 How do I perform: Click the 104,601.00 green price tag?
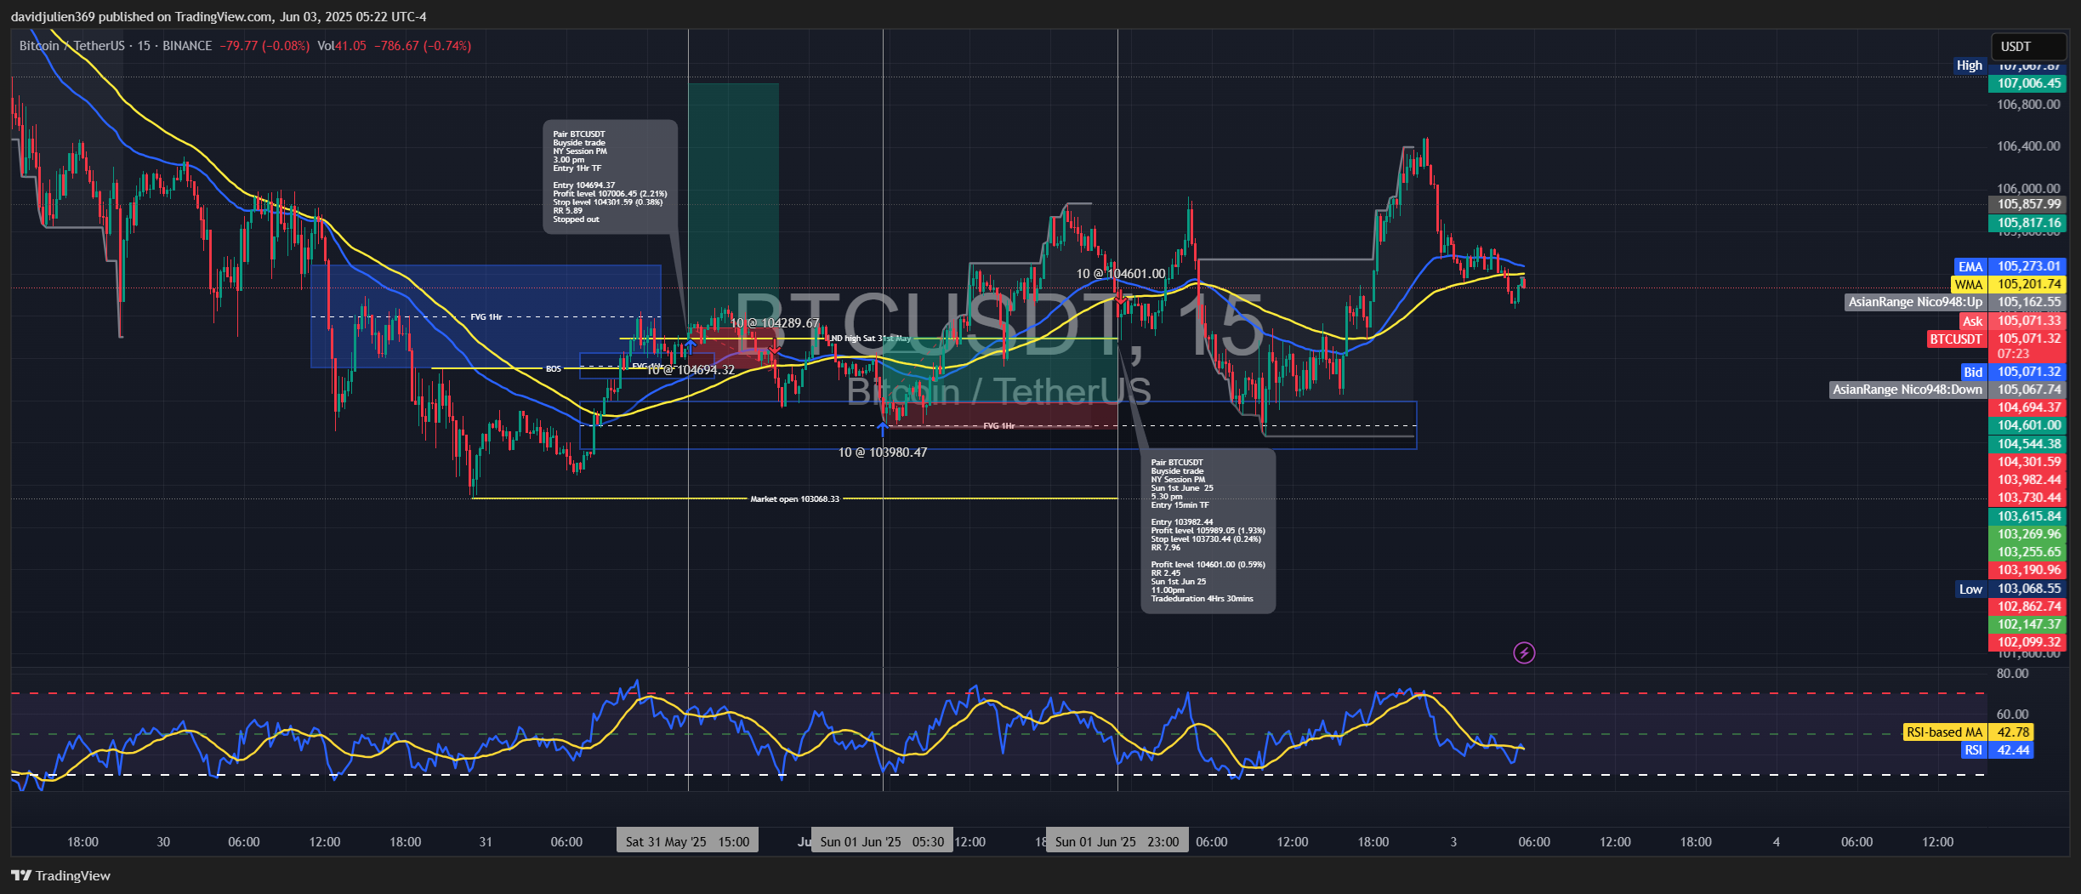(2027, 425)
